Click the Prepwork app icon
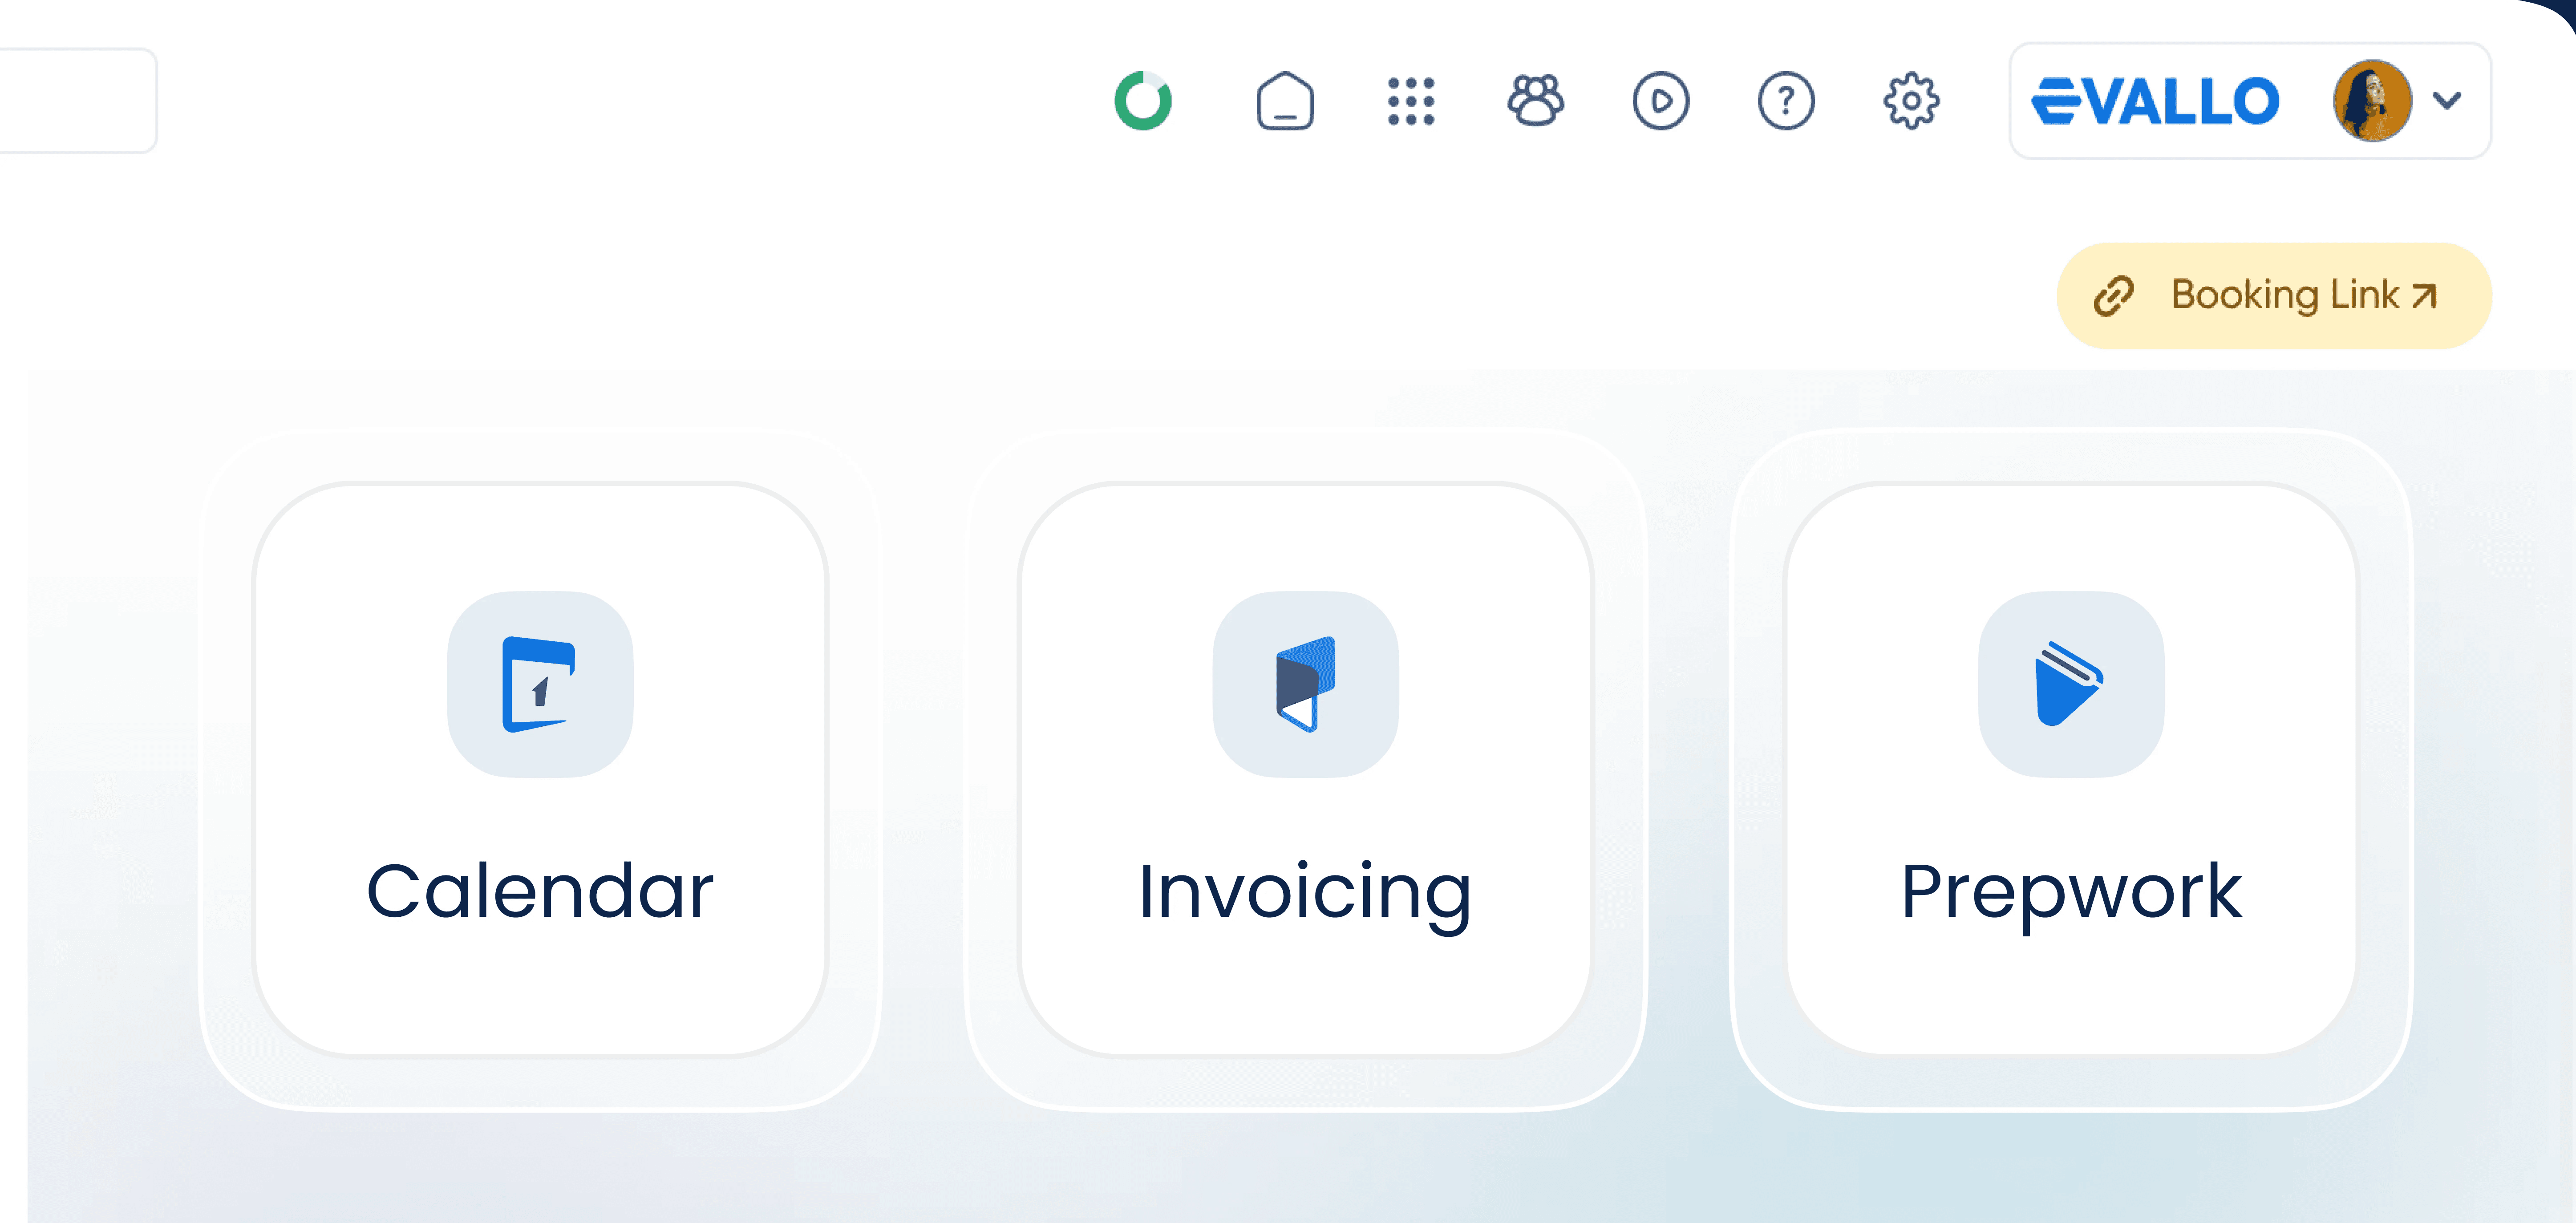 (2071, 684)
